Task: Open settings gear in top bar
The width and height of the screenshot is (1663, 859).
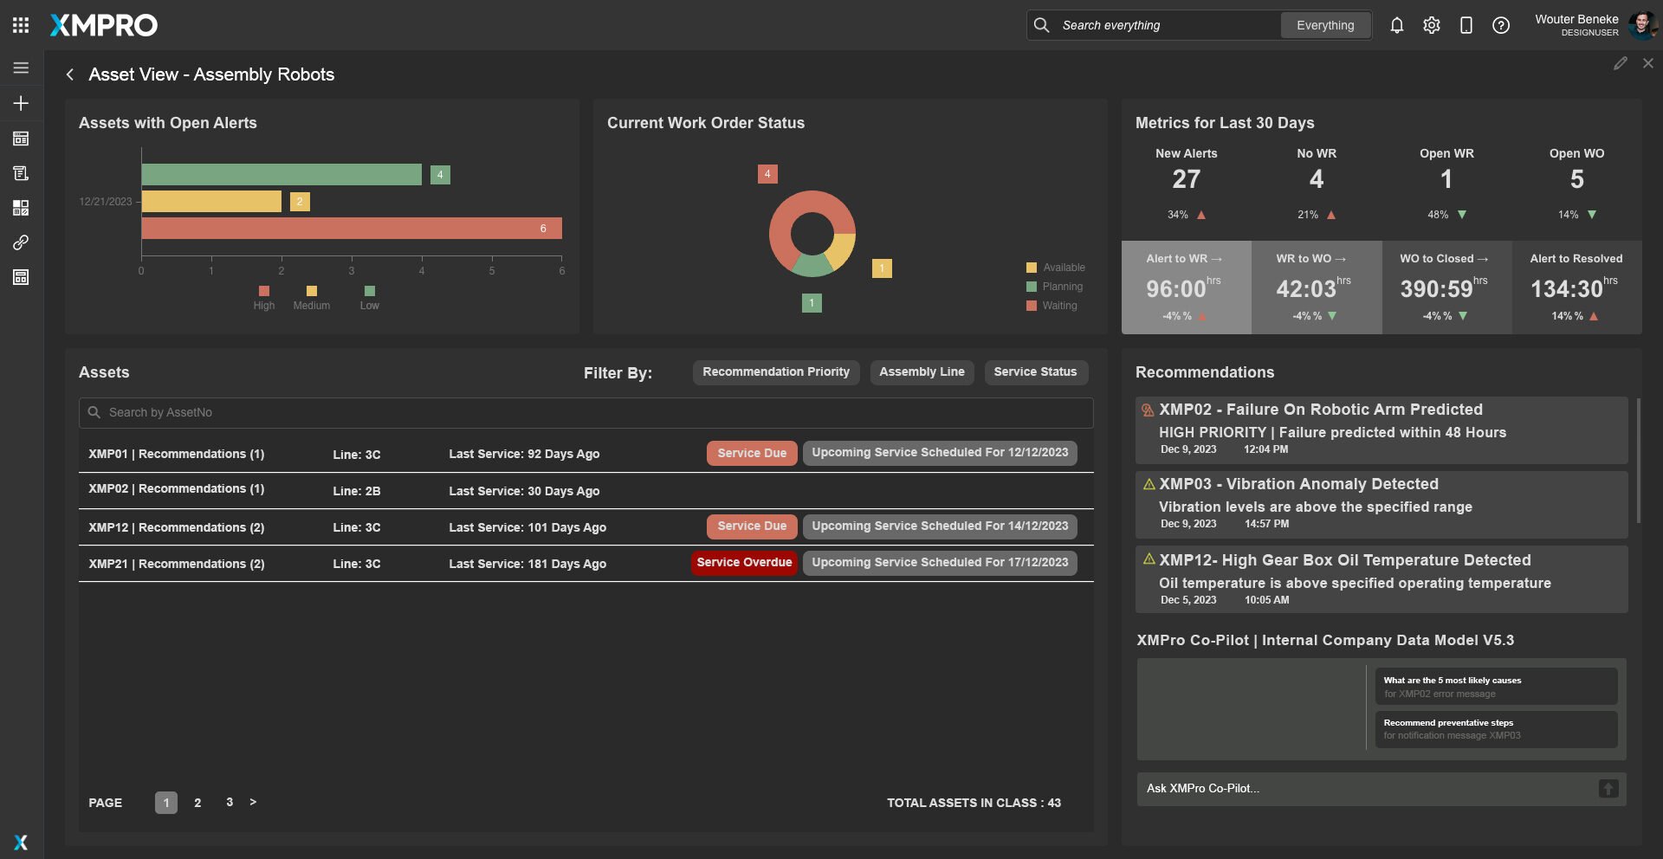Action: 1431,25
